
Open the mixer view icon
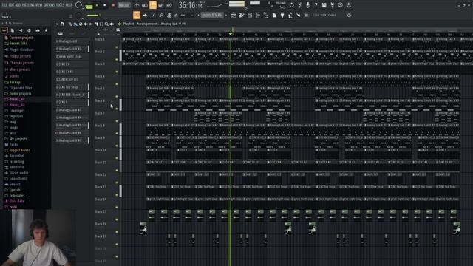[258, 15]
